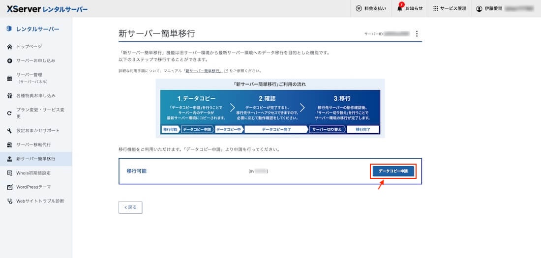Click the usage flow diagram image

(x=270, y=108)
